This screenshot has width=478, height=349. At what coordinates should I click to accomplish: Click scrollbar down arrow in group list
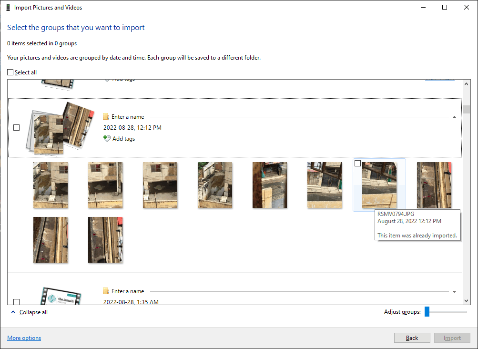pyautogui.click(x=466, y=300)
